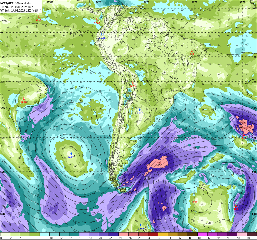Pick the 40–42 magenta legend swatch
The image size is (257, 240).
click(203, 234)
